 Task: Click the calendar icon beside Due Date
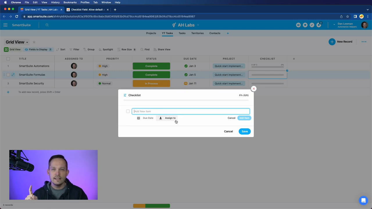tap(139, 118)
